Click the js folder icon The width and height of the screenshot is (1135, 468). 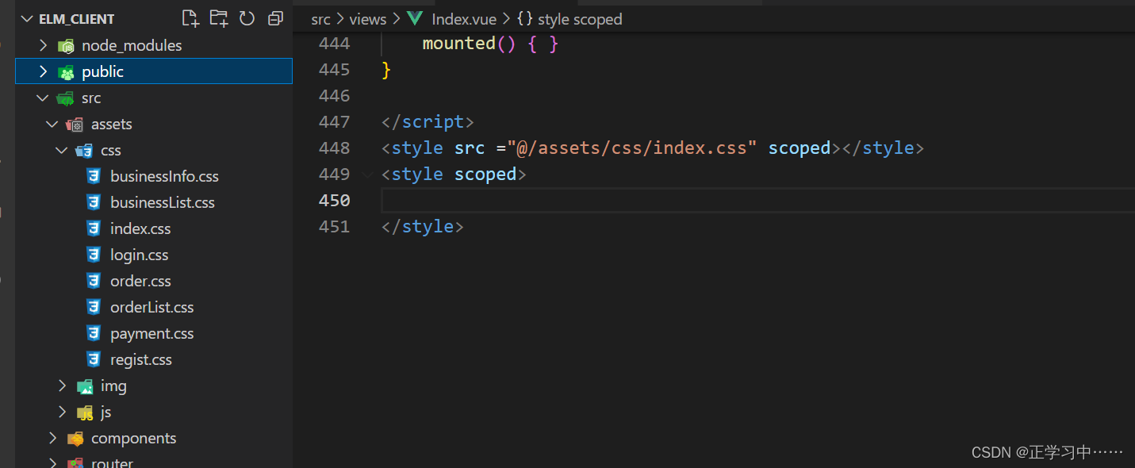coord(85,412)
